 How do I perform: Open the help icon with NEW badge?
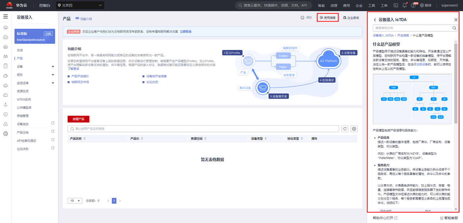414,5
